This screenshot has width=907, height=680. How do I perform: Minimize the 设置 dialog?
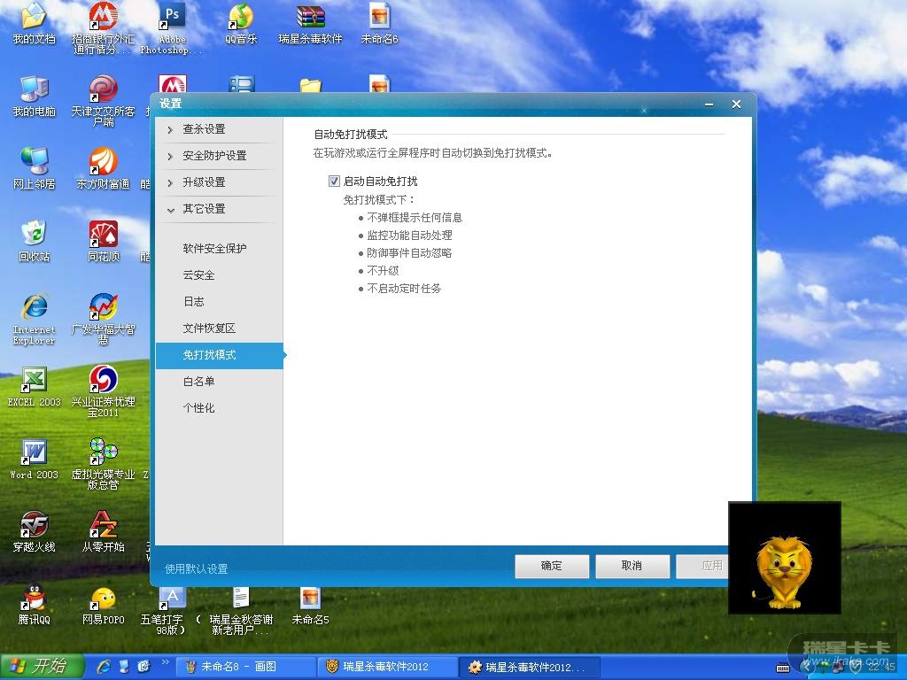click(x=709, y=104)
